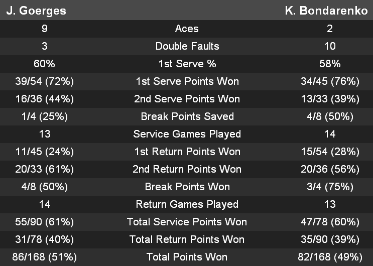Screen dimensions: 373x266
Task: Click Bondarenko's 82/168 (49%) total points value
Action: pyautogui.click(x=330, y=257)
